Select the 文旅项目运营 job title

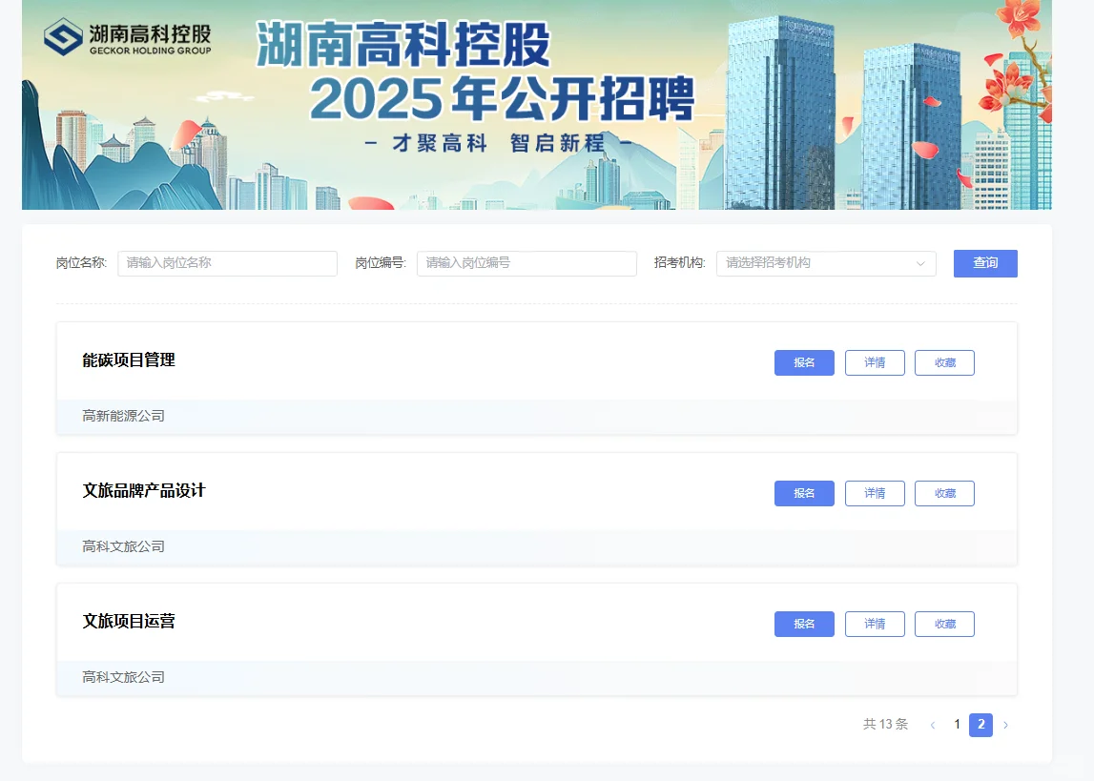coord(129,622)
